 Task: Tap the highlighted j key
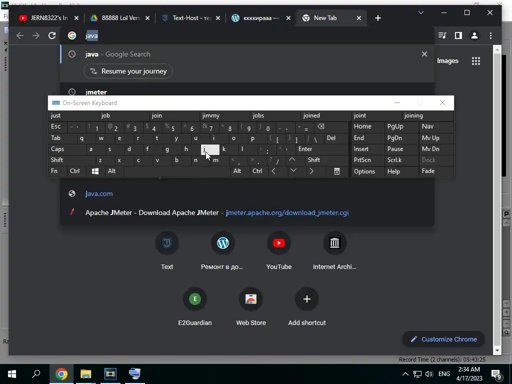click(210, 149)
